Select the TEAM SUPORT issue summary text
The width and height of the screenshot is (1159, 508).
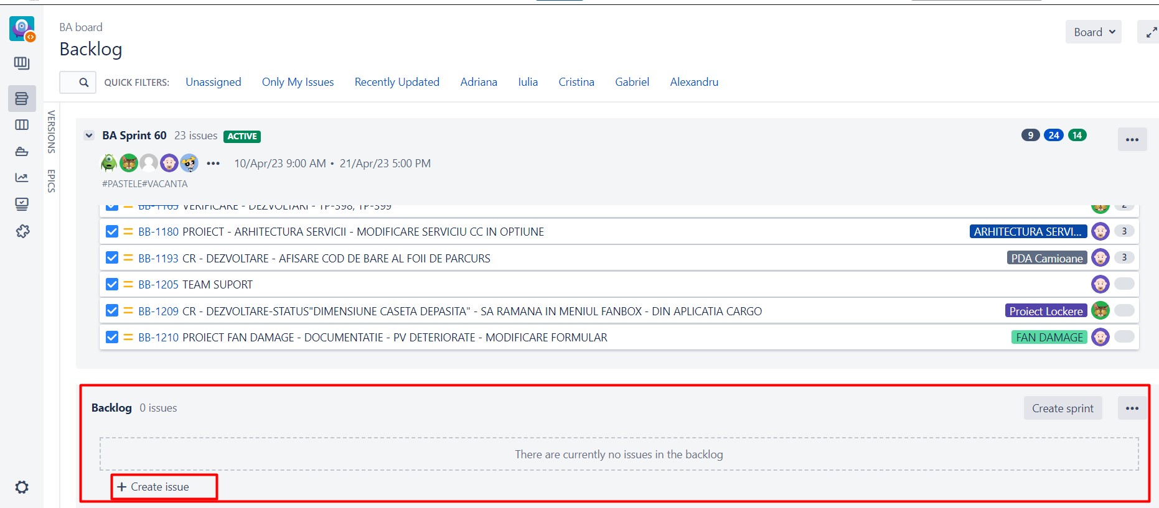(217, 285)
